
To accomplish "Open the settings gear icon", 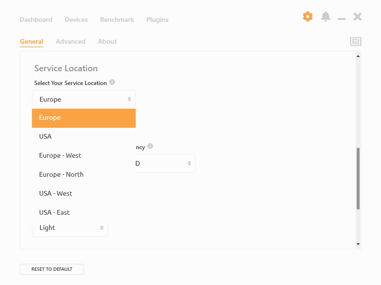I will pos(308,16).
